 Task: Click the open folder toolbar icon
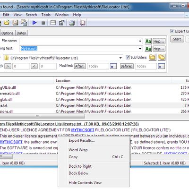pyautogui.click(x=7, y=23)
